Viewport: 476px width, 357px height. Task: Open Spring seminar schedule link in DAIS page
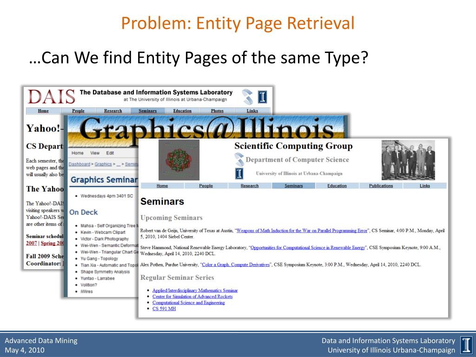coord(52,243)
